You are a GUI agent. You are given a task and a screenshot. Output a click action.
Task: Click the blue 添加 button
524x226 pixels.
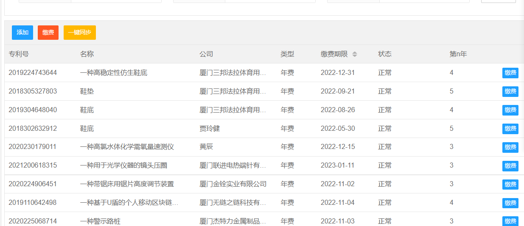(x=22, y=33)
